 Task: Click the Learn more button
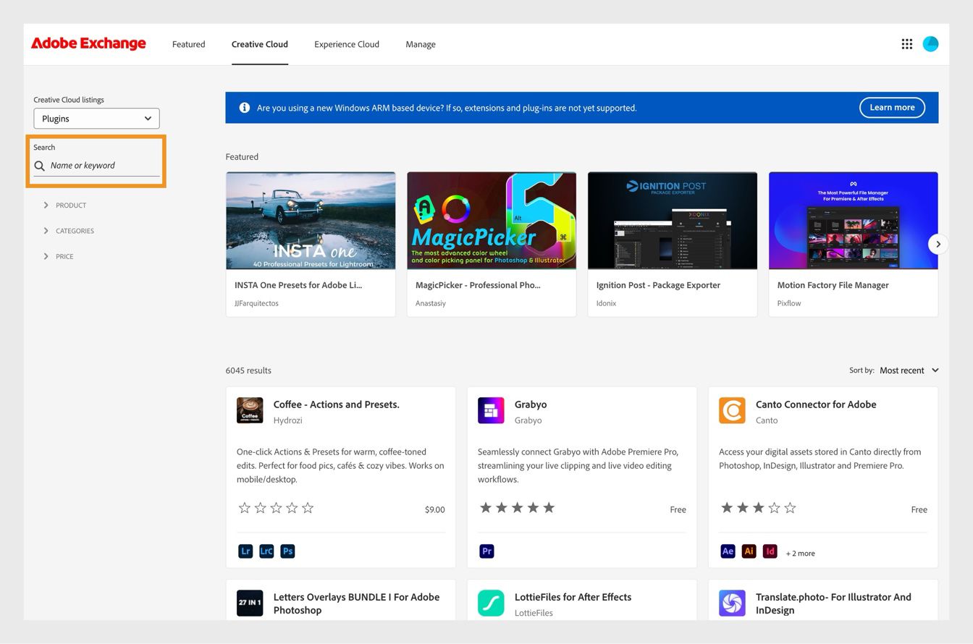coord(891,107)
